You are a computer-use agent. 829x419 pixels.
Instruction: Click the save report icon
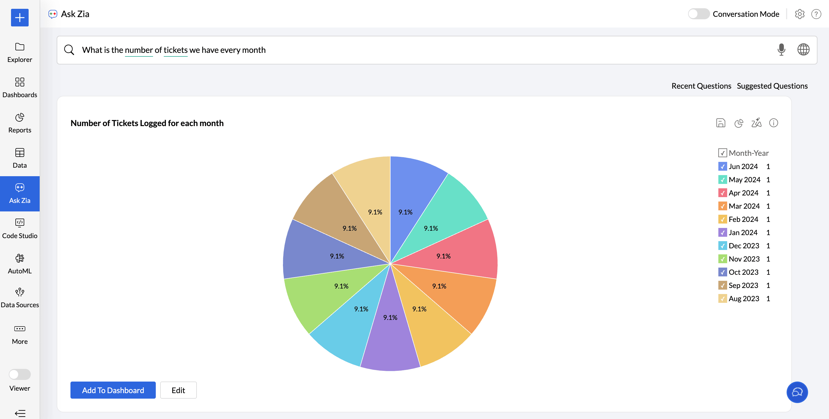pyautogui.click(x=721, y=123)
